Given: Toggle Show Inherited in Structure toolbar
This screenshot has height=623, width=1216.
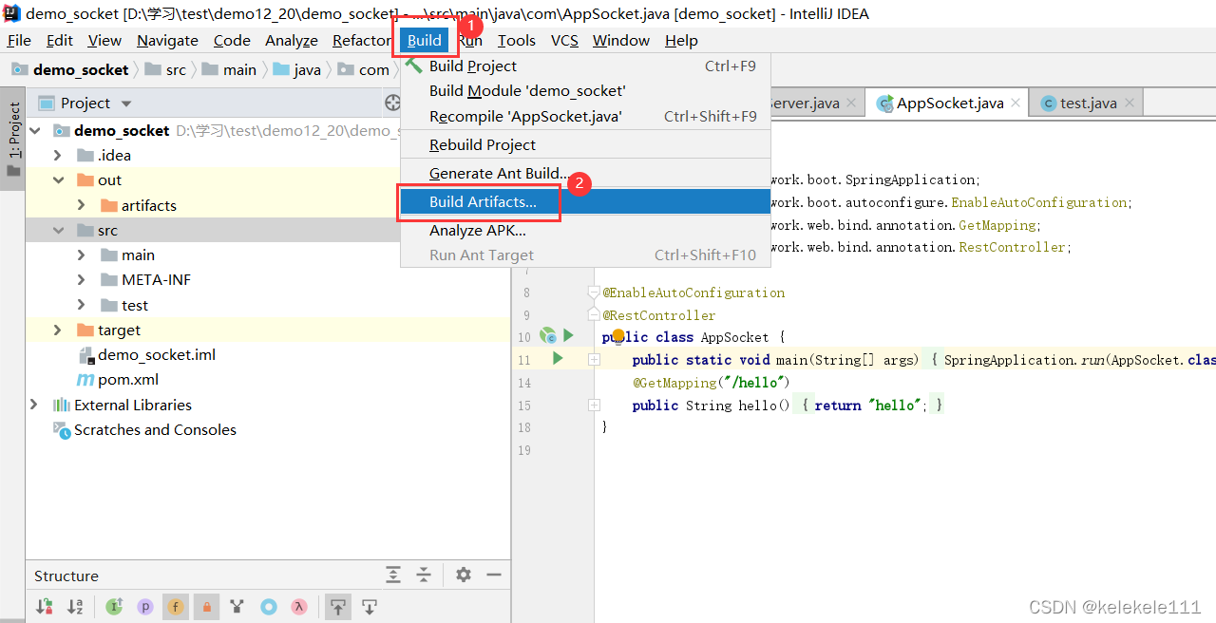Looking at the screenshot, I should point(114,606).
